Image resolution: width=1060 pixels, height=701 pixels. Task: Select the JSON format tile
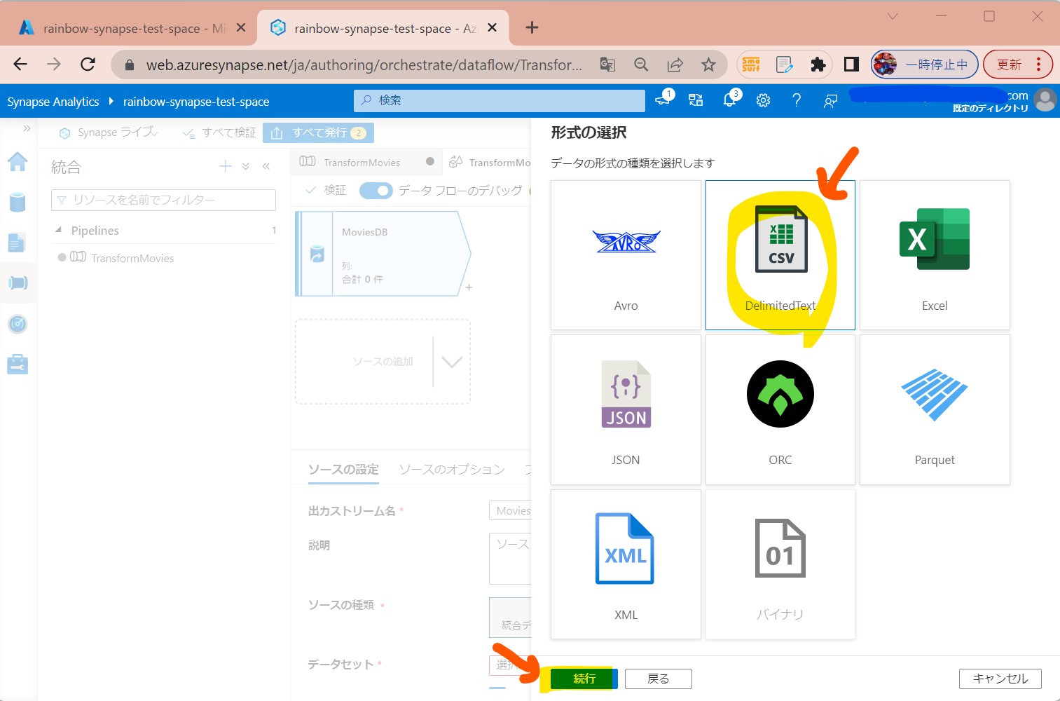click(626, 409)
